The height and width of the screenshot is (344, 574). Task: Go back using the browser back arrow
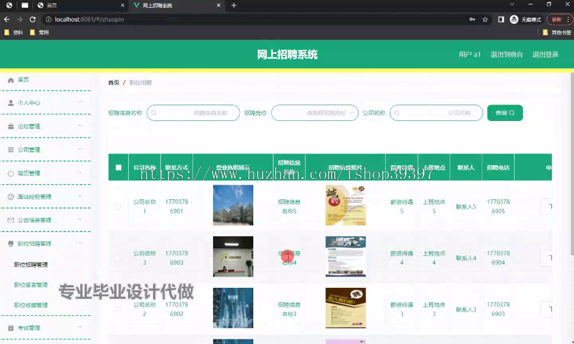6,19
